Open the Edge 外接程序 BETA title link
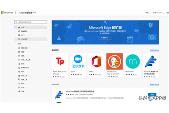The height and width of the screenshot is (113, 169). pos(27,13)
